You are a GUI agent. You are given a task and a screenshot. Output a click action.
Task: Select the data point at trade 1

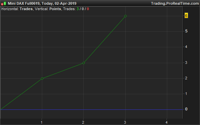point(42,79)
